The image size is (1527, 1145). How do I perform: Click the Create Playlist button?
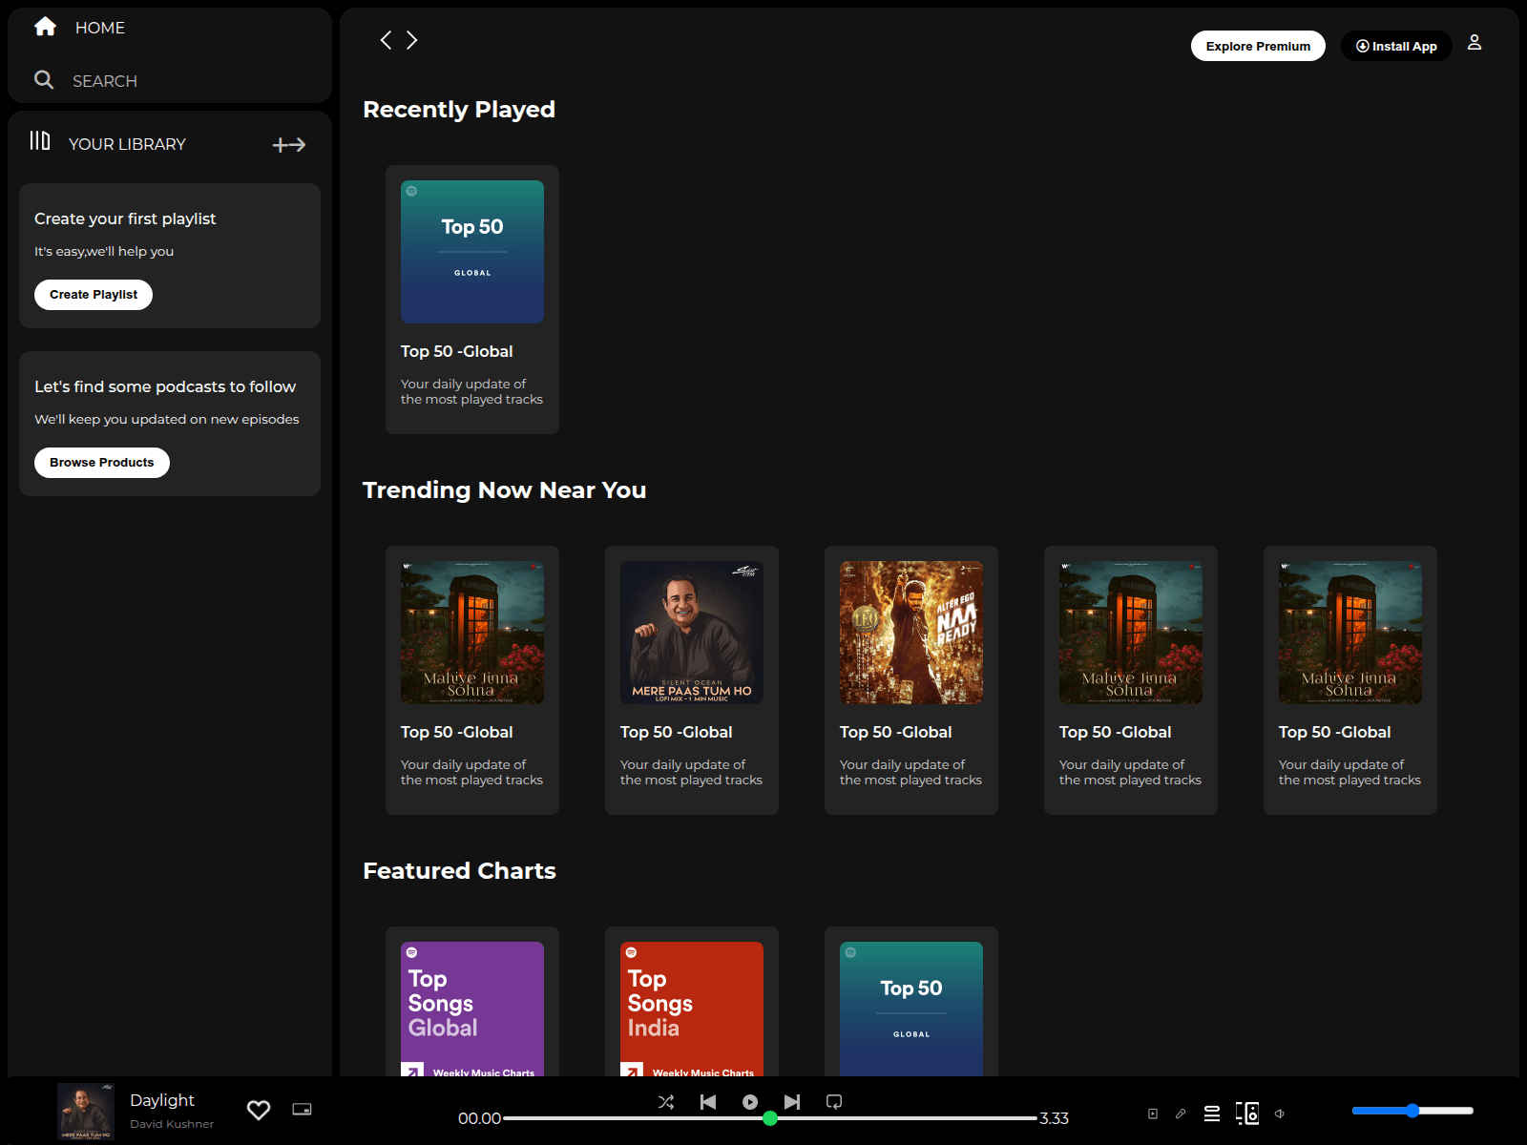tap(94, 295)
